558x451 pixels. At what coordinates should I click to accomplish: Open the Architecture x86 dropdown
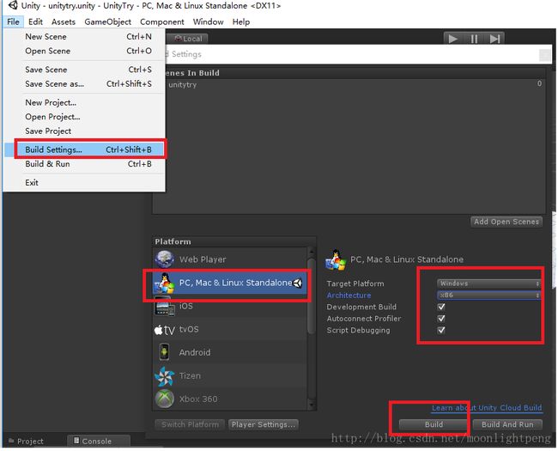click(x=488, y=296)
